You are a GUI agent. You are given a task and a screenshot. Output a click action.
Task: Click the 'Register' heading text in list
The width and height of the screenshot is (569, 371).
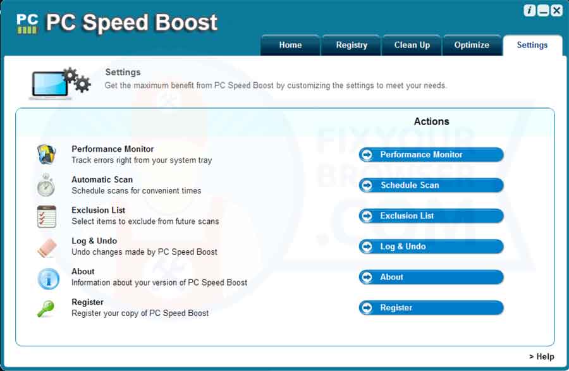click(87, 302)
